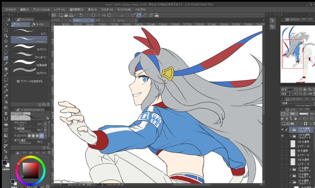
Task: Open the フィルター(I) menu
Action: click(107, 9)
